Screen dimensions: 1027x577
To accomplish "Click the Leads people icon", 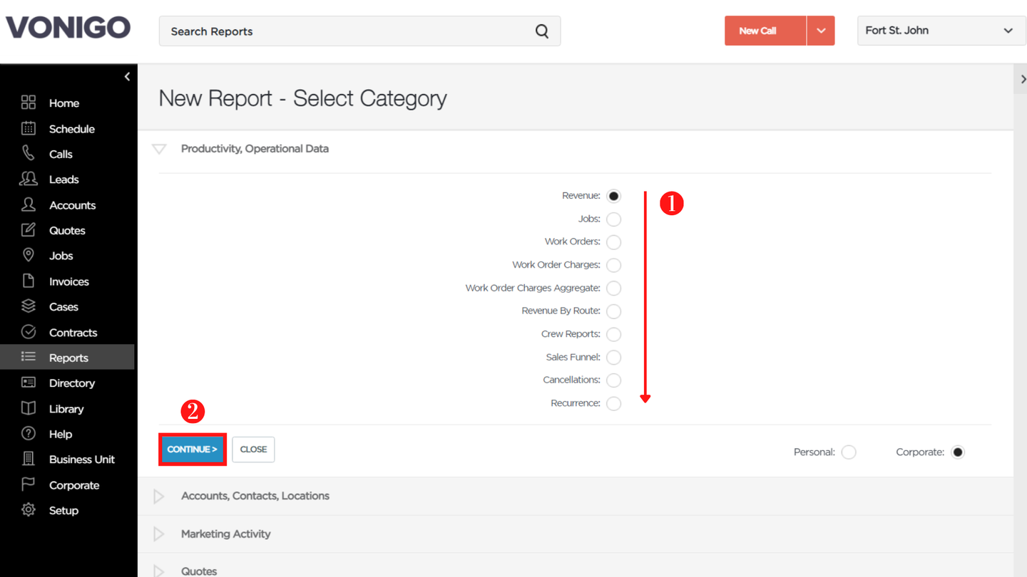I will click(x=29, y=179).
